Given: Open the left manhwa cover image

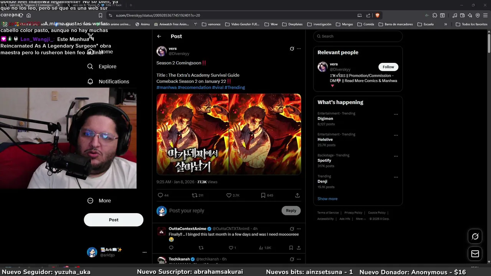Looking at the screenshot, I should tap(192, 134).
